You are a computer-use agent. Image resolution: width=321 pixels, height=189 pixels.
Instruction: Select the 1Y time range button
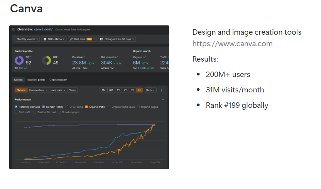coord(118,90)
